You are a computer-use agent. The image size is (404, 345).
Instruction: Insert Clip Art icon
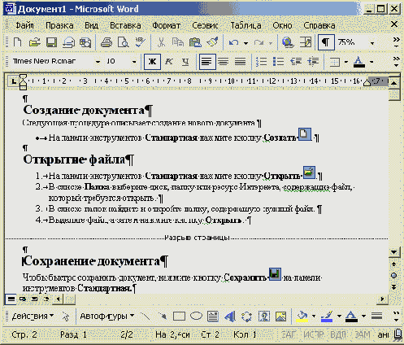point(264,317)
